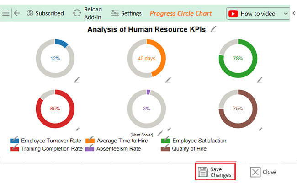The height and width of the screenshot is (185, 297).
Task: Click the Training Completion Rate red swatch
Action: click(15, 149)
